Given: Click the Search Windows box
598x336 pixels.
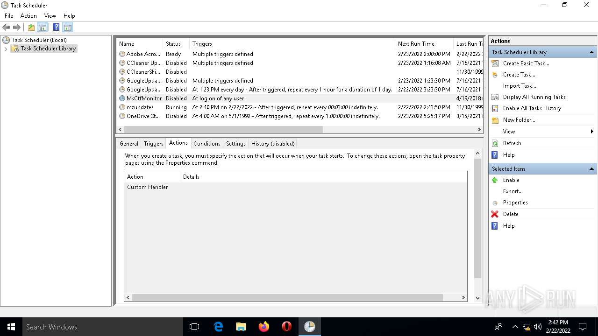Looking at the screenshot, I should point(103,327).
